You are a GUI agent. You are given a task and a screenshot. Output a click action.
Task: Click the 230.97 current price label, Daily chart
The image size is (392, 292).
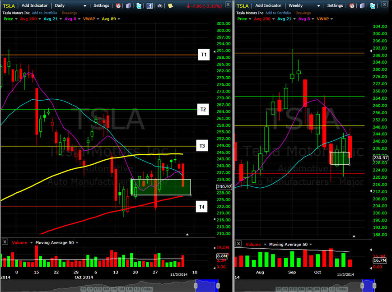pos(224,186)
